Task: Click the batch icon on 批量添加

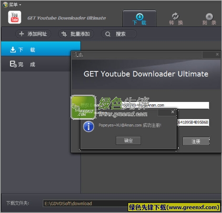Action: click(64, 34)
